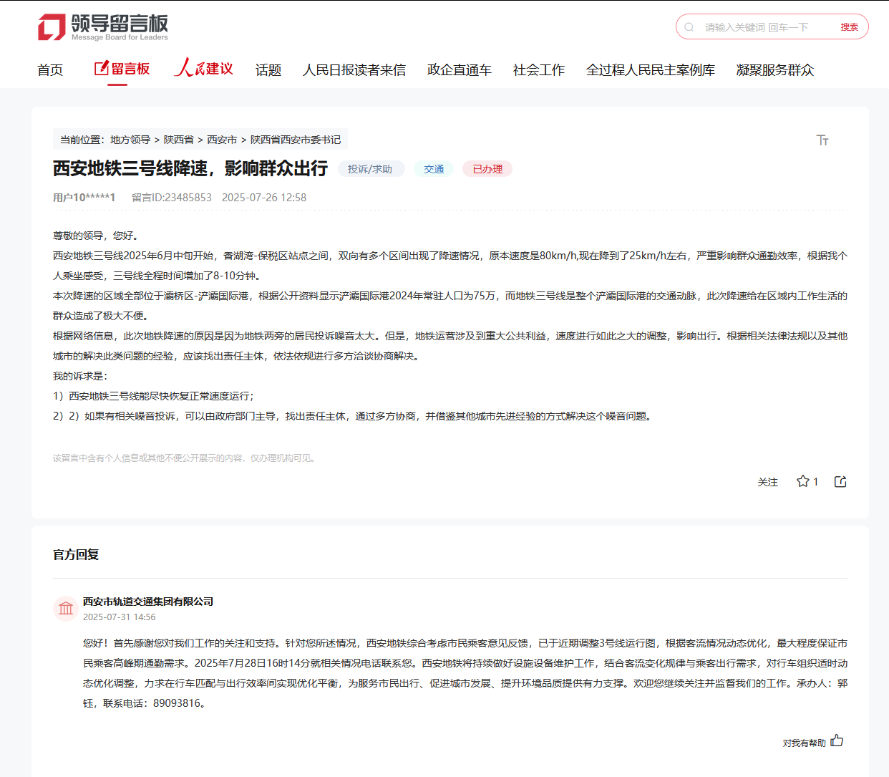Viewport: 889px width, 777px height.
Task: Click the thumbs-up helpful icon
Action: [837, 740]
